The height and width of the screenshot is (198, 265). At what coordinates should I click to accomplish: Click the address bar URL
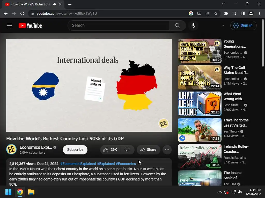point(67,13)
